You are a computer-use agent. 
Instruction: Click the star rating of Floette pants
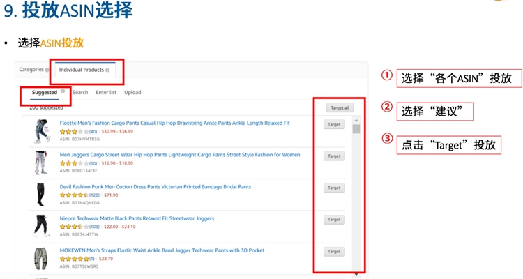click(x=74, y=132)
